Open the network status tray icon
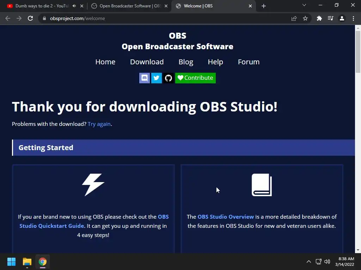Screen dimensions: 361x270 click(319, 262)
